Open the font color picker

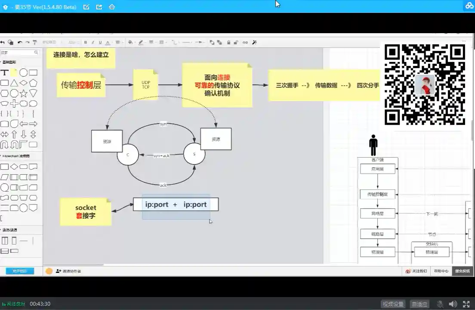(108, 43)
